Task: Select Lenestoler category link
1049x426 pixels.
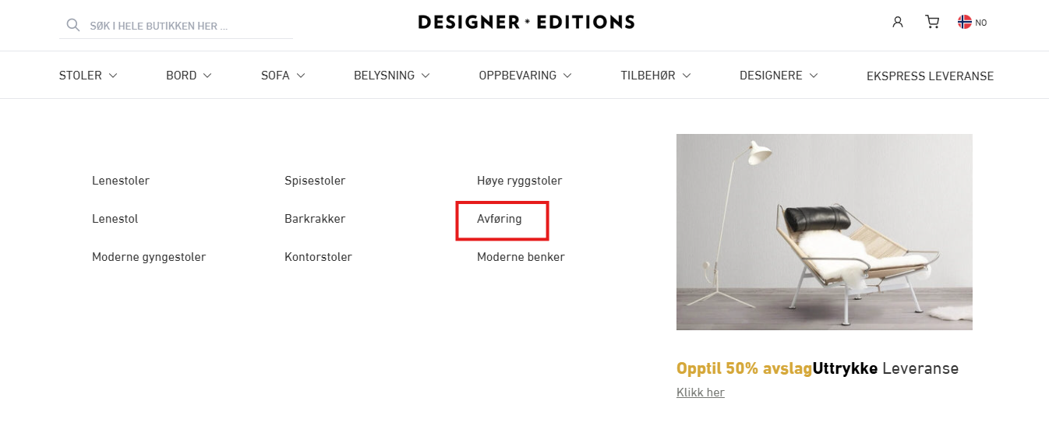Action: (x=121, y=181)
